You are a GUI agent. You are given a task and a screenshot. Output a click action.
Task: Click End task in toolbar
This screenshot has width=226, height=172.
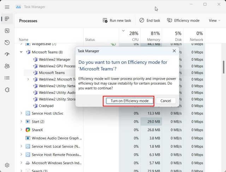click(x=150, y=20)
